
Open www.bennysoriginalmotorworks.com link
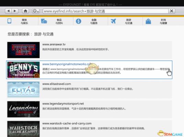coord(67,64)
